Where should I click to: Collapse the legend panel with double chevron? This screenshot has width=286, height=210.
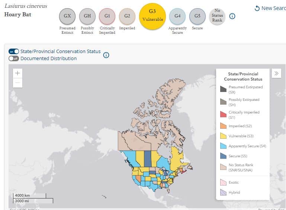[x=276, y=73]
